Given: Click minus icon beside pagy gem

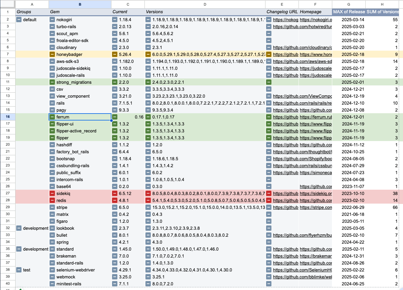Looking at the screenshot, I should click(x=52, y=110).
